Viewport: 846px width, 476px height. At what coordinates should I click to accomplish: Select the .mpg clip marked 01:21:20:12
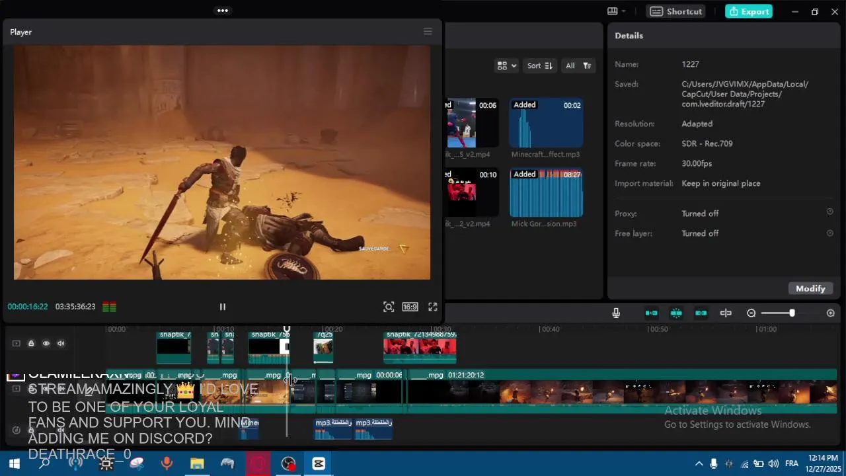(621, 390)
